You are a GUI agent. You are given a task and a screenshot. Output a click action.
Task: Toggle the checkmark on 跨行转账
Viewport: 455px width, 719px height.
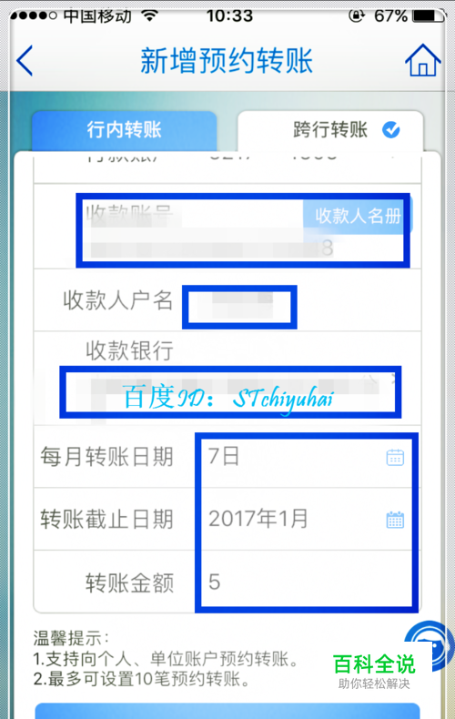[x=391, y=130]
